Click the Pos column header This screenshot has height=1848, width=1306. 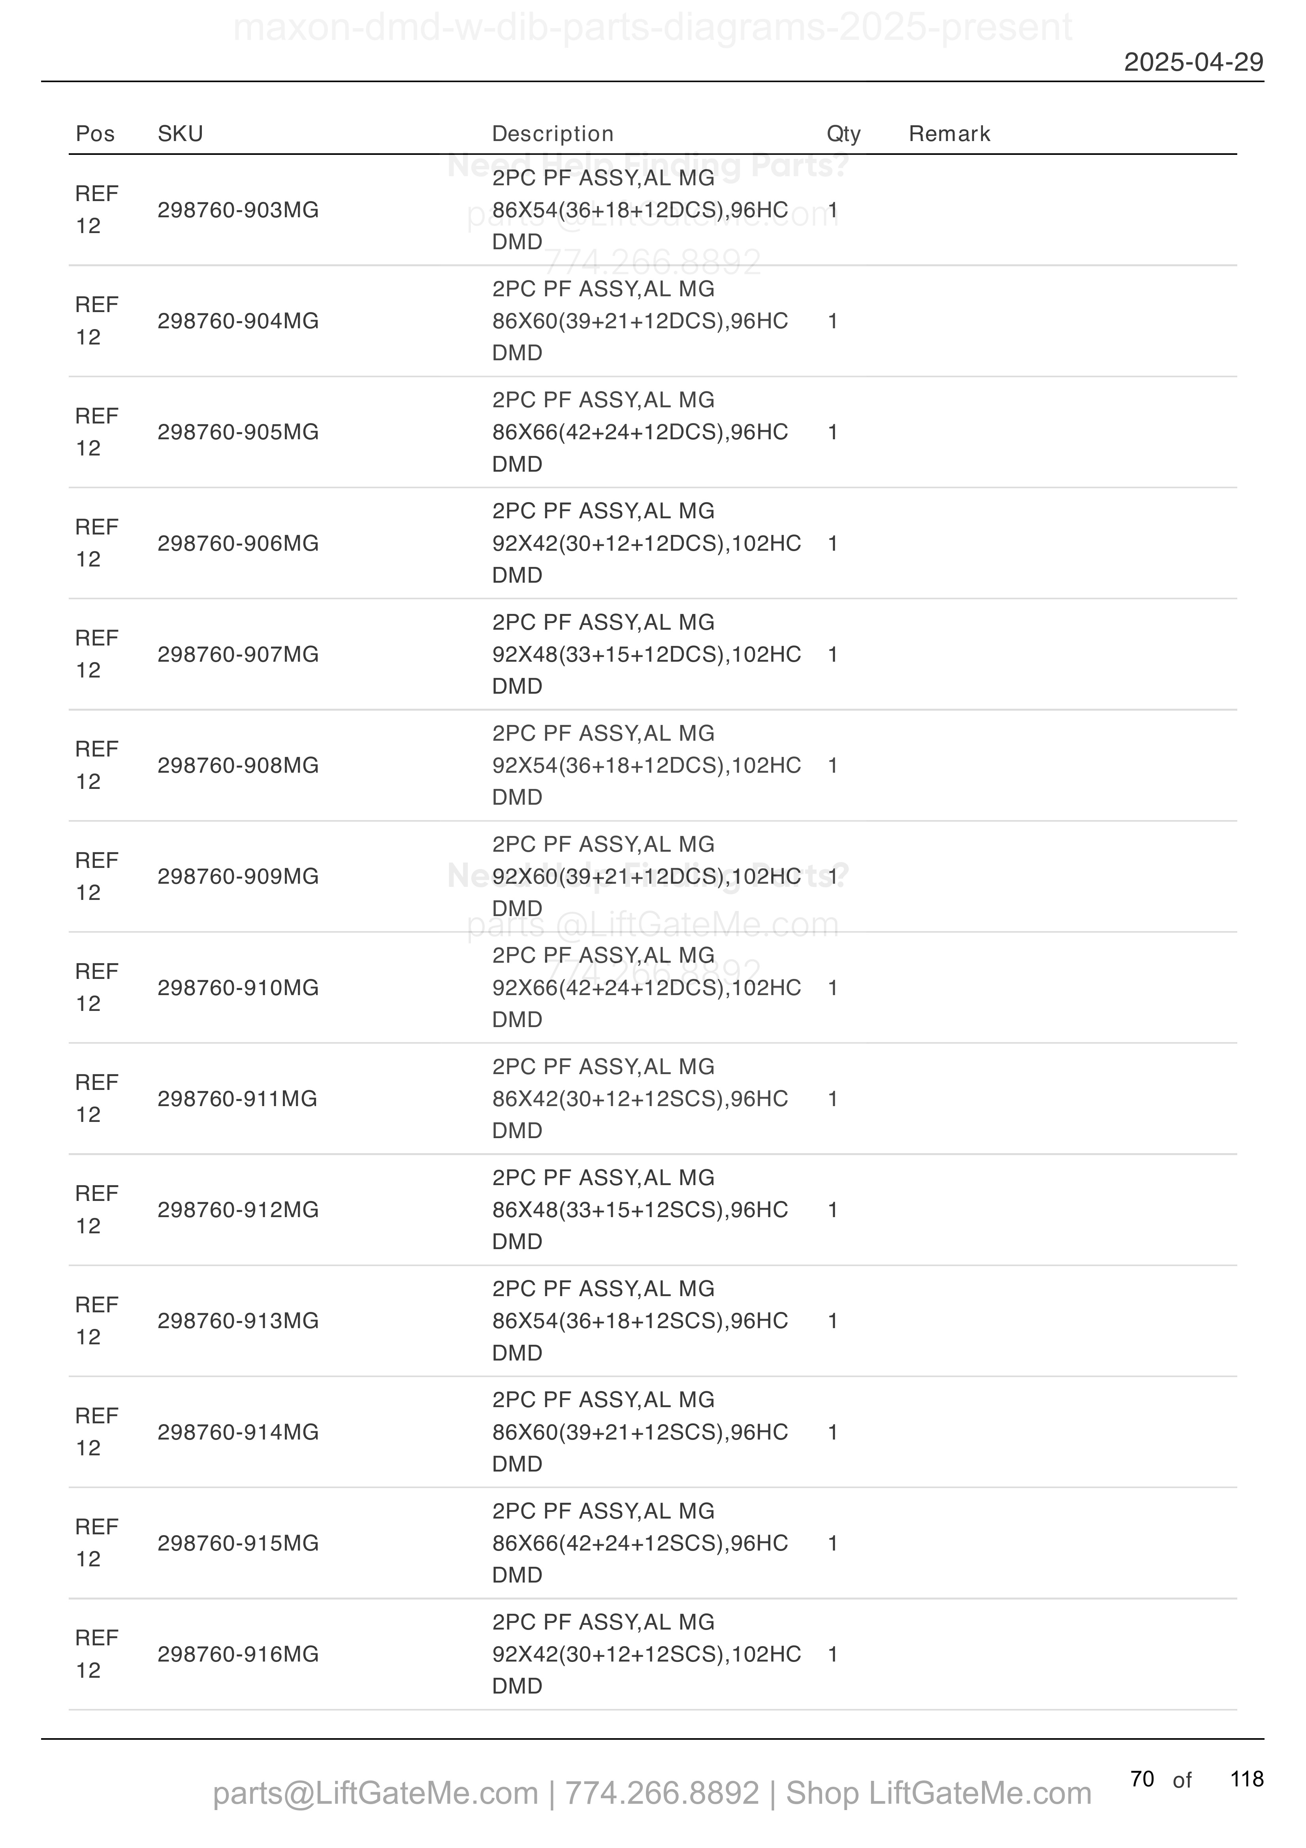(95, 134)
